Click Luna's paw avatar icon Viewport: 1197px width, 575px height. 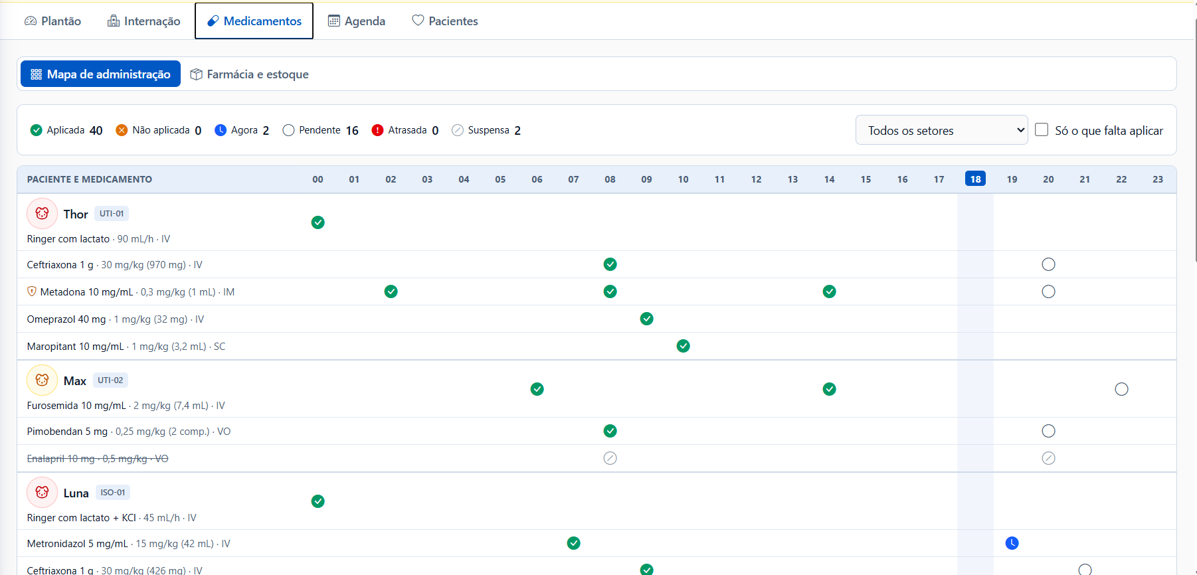[x=42, y=493]
